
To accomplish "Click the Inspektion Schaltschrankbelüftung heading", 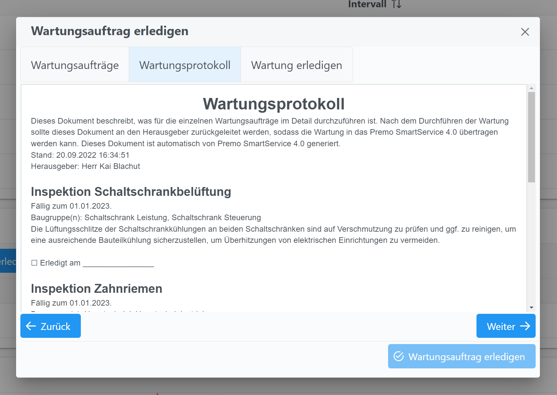I will [131, 192].
